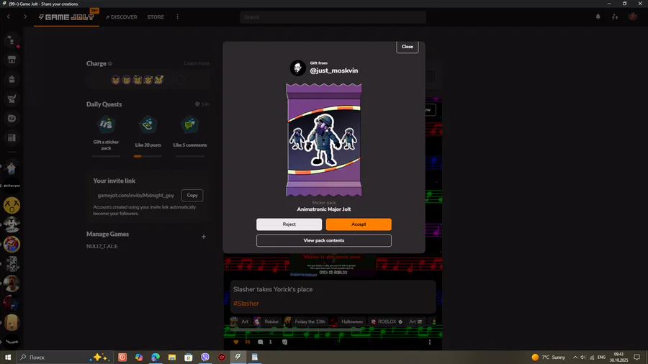Viewport: 648px width, 364px height.
Task: Open the Store tab
Action: point(156,17)
